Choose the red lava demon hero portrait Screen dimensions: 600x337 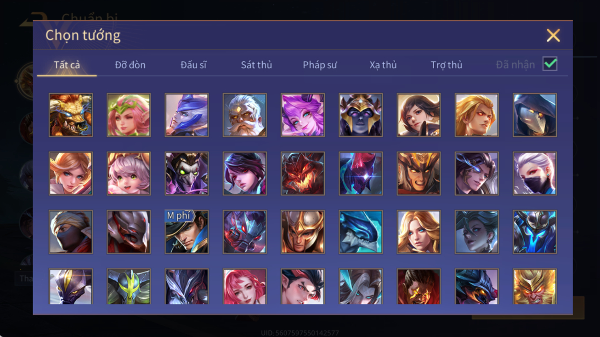(302, 174)
